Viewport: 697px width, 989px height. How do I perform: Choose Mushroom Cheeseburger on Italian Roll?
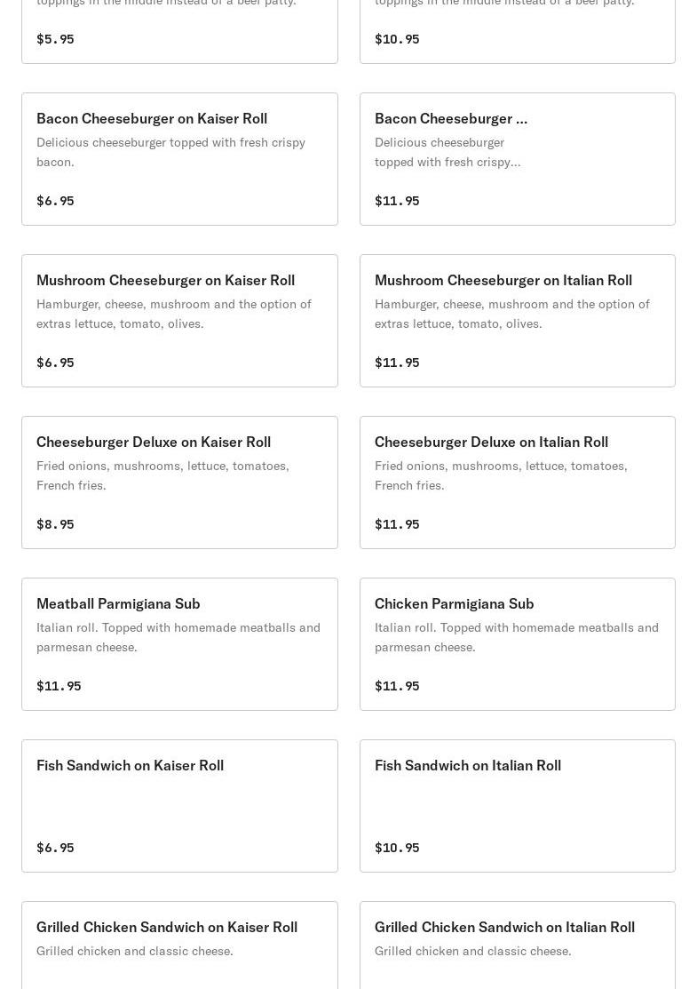[x=517, y=321]
